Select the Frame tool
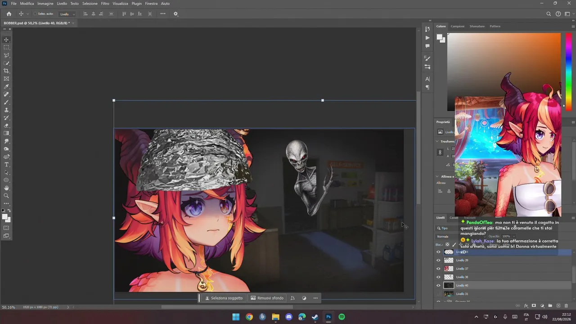576x324 pixels. point(6,79)
